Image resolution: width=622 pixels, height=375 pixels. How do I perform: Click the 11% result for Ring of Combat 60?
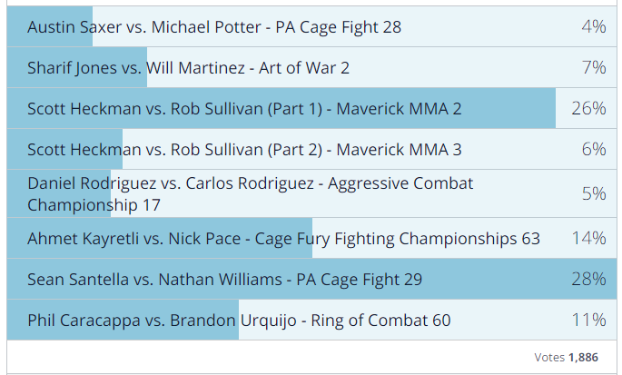tap(588, 320)
